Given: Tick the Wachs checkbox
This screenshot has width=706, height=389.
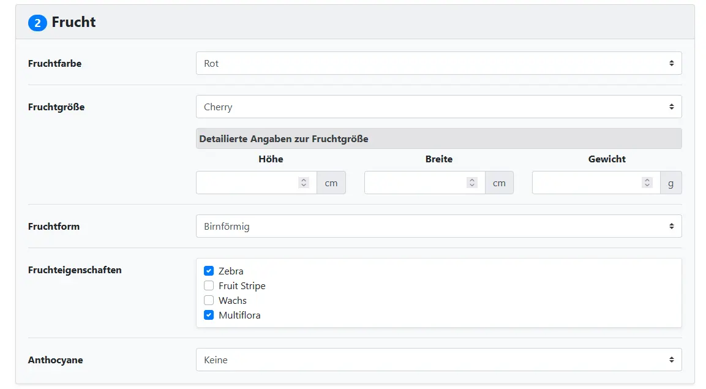Looking at the screenshot, I should click(209, 300).
